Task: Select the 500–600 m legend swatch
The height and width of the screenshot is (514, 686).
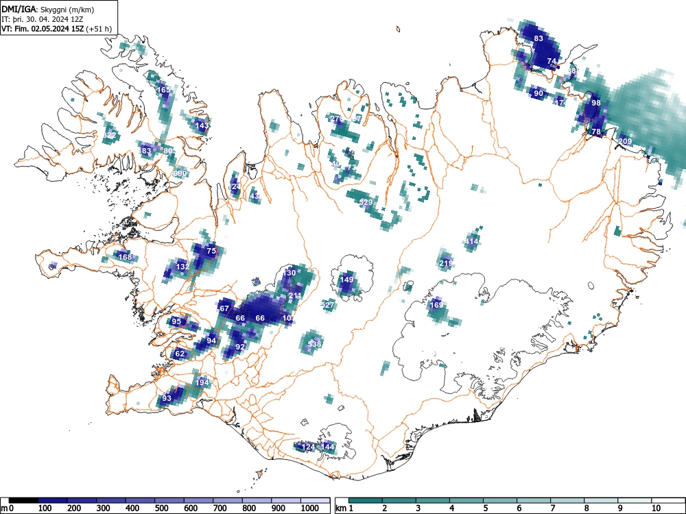Action: tap(169, 500)
